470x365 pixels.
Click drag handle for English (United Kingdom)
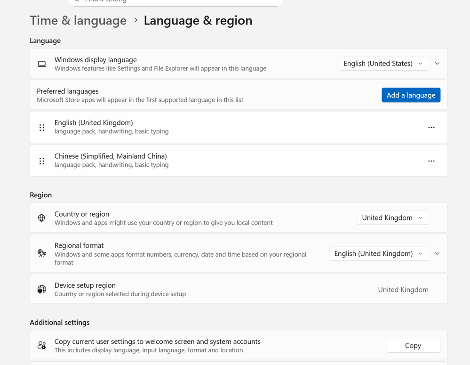tap(42, 128)
